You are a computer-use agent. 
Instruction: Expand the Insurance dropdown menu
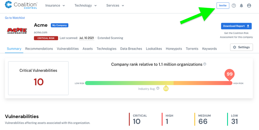coord(55,5)
